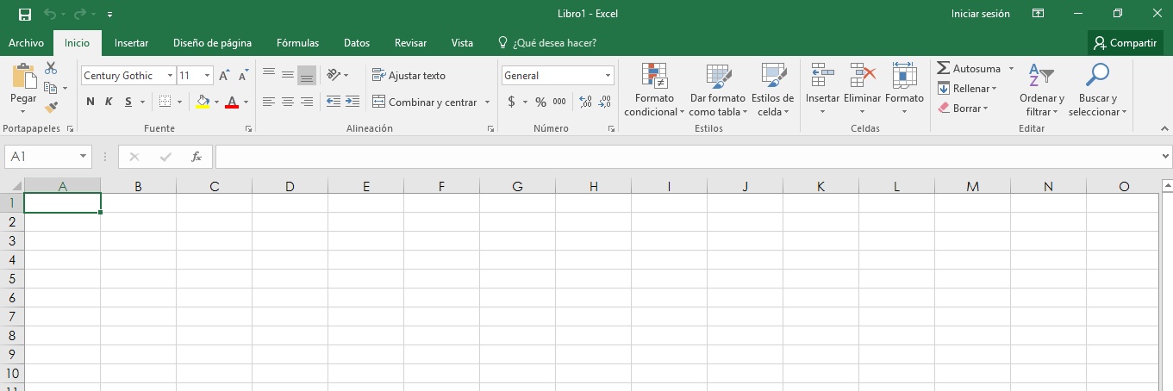The image size is (1173, 391).
Task: Toggle bold (N) formatting
Action: point(90,102)
